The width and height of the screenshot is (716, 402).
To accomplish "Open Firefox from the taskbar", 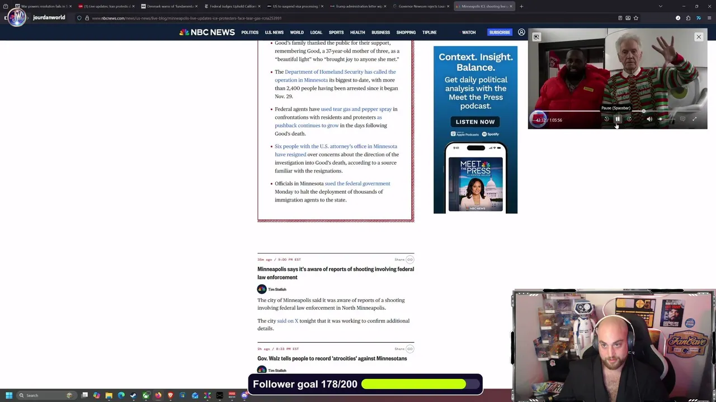I will [158, 395].
